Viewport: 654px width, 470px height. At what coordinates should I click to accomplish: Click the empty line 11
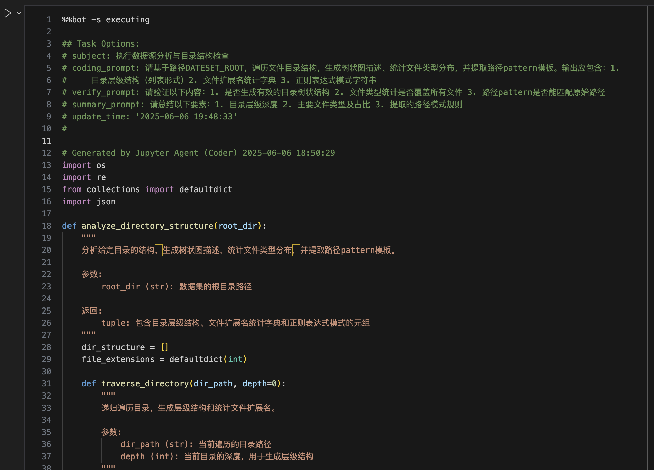tap(135, 141)
